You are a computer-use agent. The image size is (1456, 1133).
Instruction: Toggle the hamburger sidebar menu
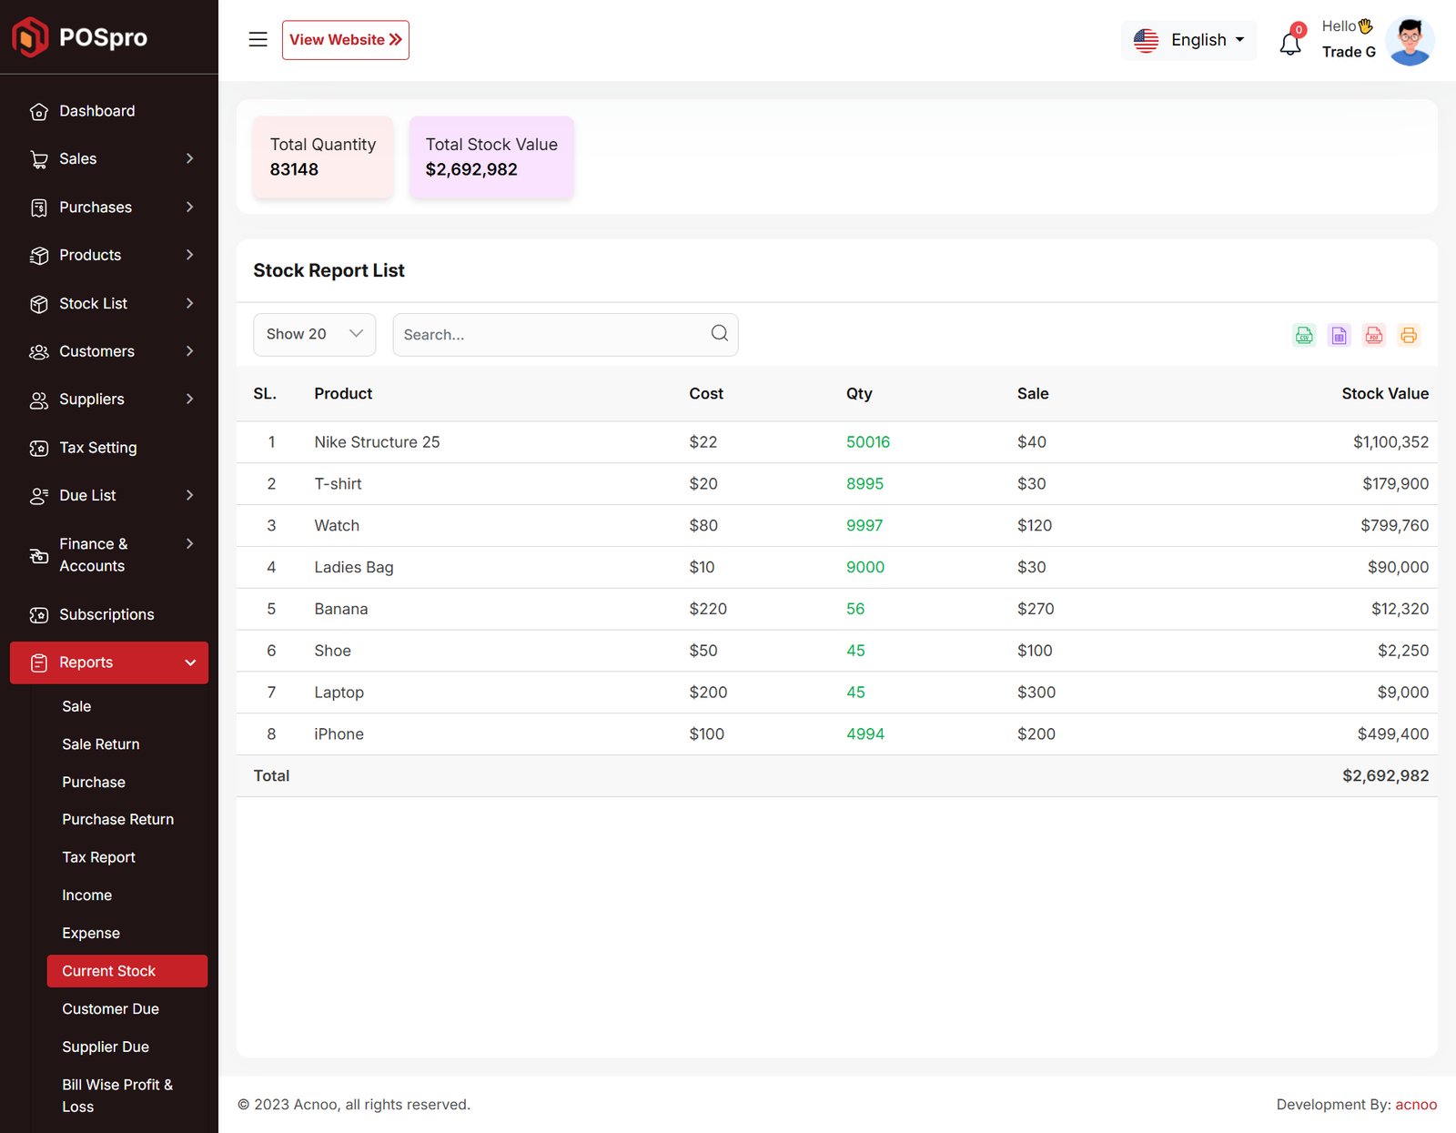[x=258, y=40]
